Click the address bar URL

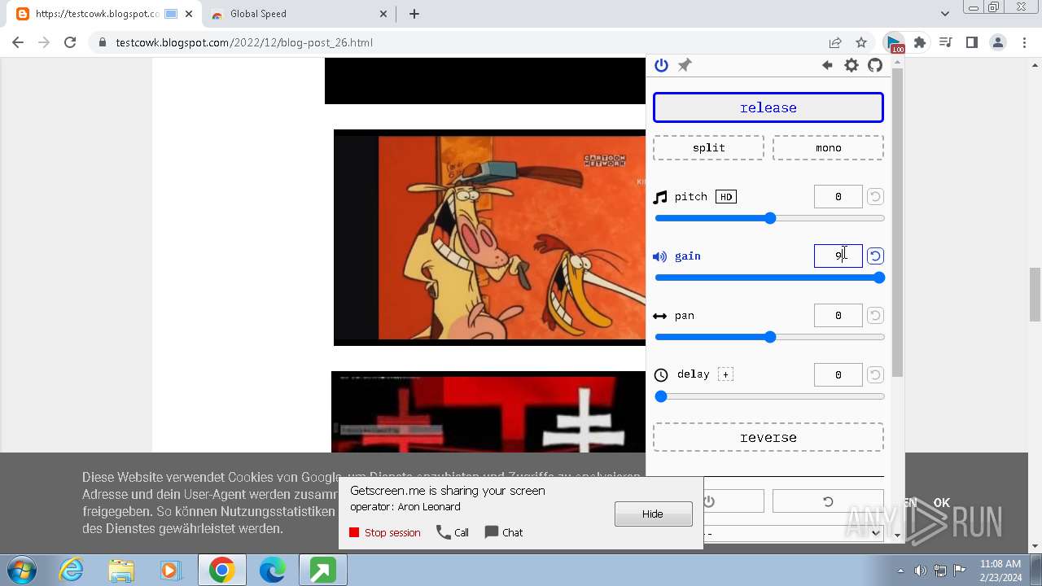point(244,42)
